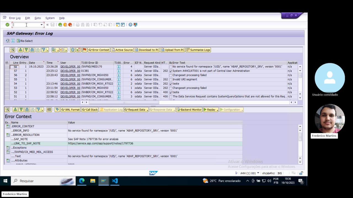353x198 pixels.
Task: Click the Overview vertical scrollbar thumb
Action: [x=300, y=75]
